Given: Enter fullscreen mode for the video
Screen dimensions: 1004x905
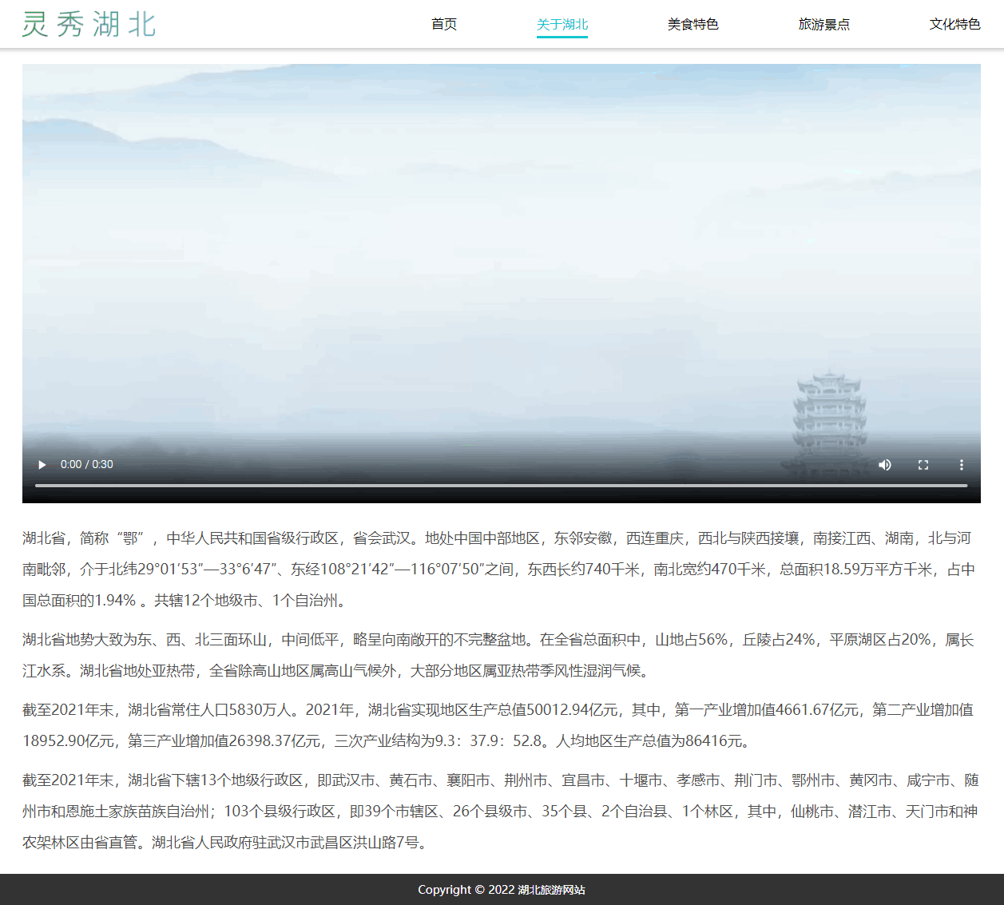Looking at the screenshot, I should click(923, 465).
